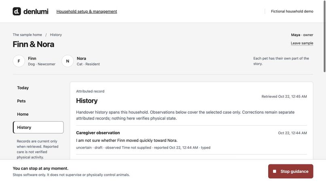
Task: Click The sample home breadcrumb
Action: (x=27, y=35)
